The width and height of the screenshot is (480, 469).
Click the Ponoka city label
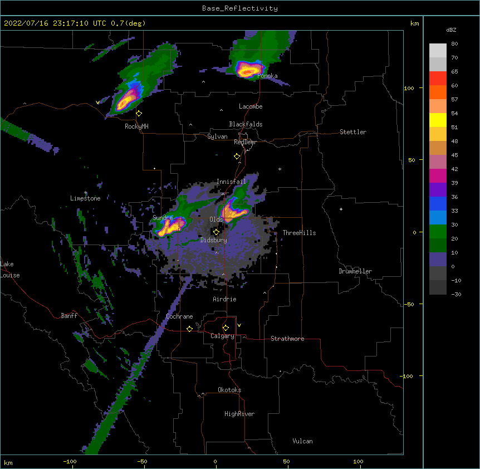tap(267, 76)
